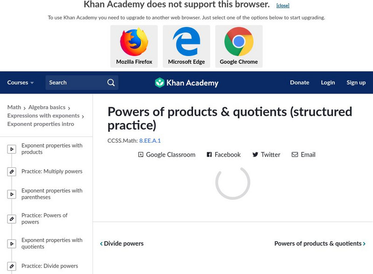Viewport: 373px width, 274px height.
Task: Open Algebra basics breadcrumb
Action: point(47,107)
